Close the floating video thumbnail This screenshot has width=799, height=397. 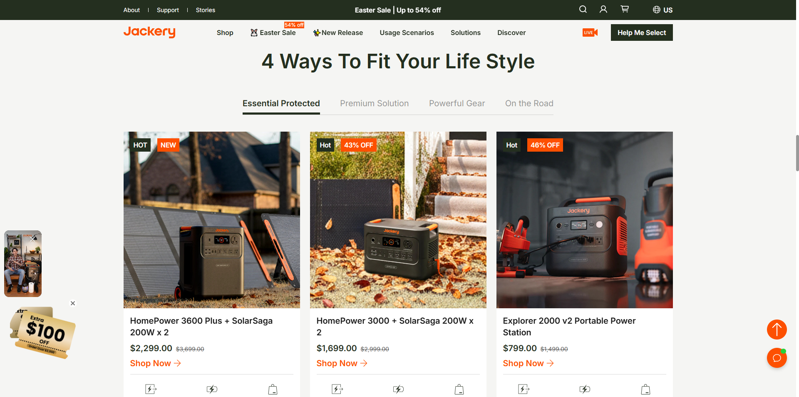[33, 239]
